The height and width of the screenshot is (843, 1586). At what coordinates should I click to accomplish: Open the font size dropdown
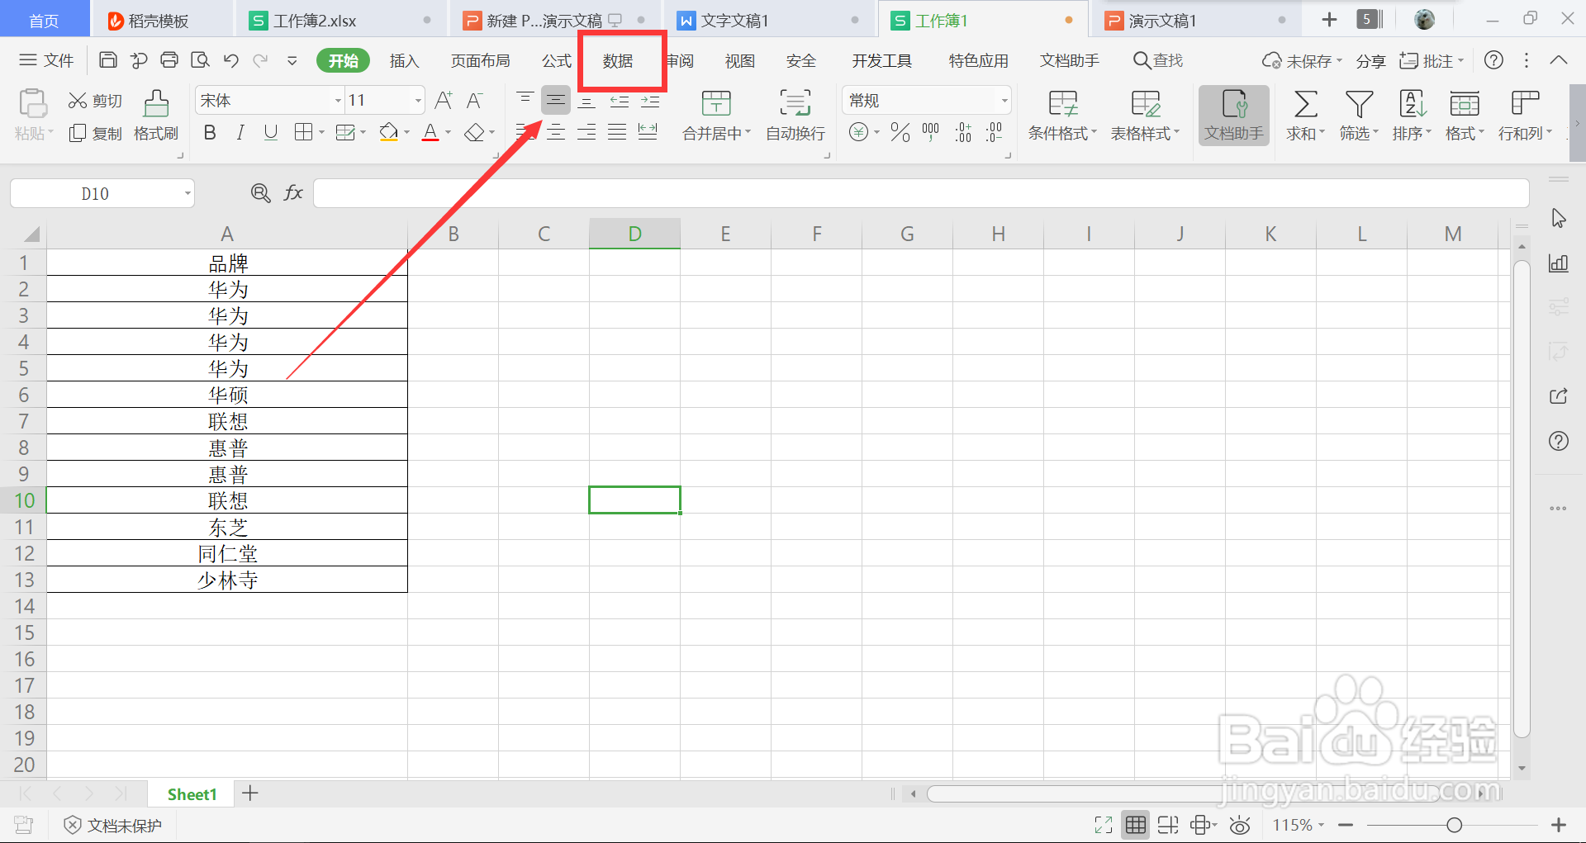click(418, 101)
